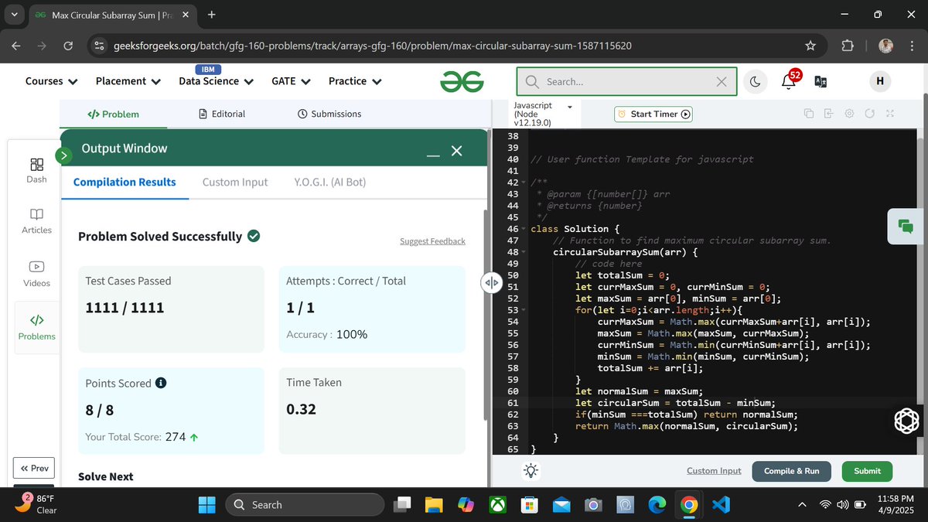The height and width of the screenshot is (522, 928).
Task: Expand the editor to fullscreen
Action: coord(889,114)
